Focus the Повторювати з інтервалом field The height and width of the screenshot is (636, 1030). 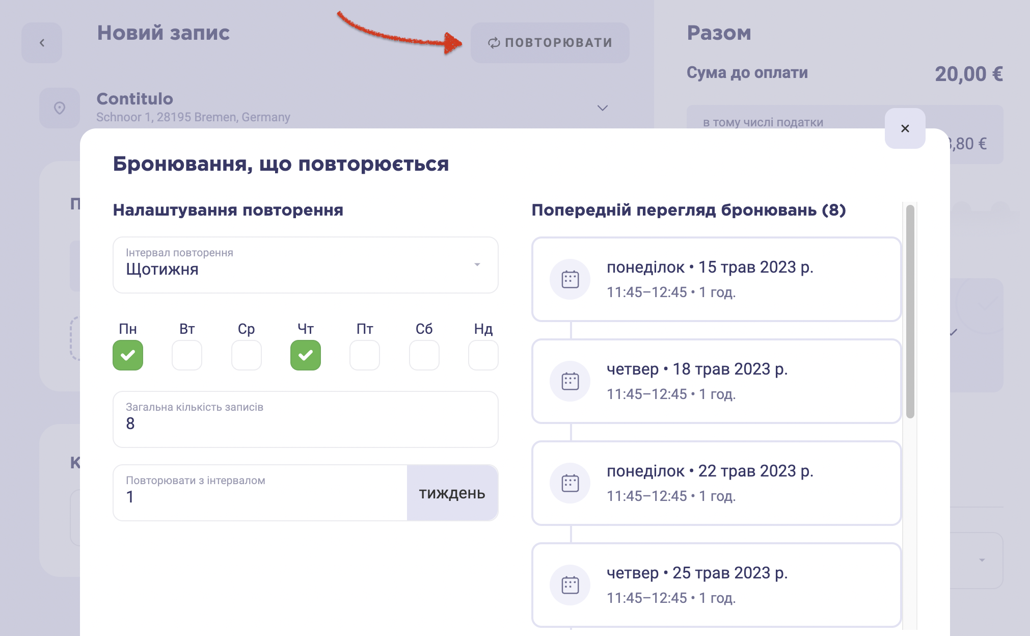[260, 493]
